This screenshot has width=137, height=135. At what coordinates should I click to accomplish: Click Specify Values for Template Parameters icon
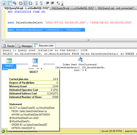coord(58,3)
